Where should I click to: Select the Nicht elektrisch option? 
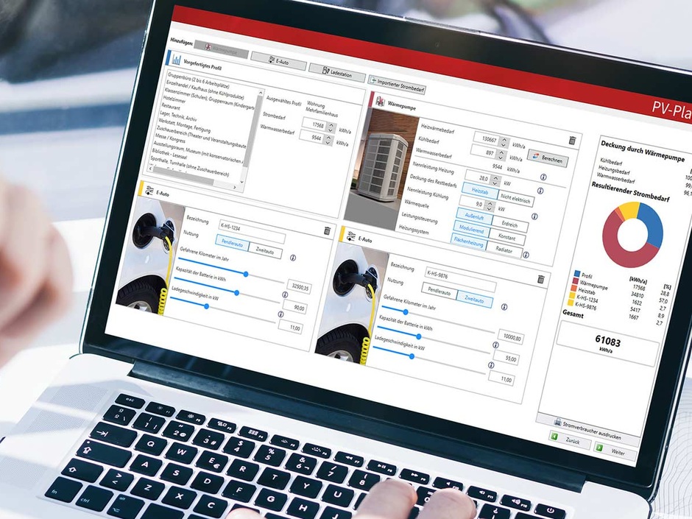pos(514,199)
